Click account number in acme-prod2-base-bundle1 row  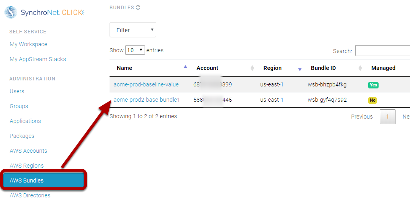click(213, 100)
